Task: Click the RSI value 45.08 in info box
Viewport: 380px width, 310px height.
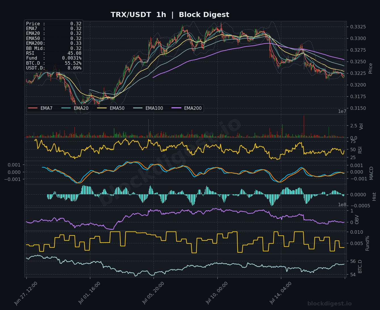Action: (74, 53)
